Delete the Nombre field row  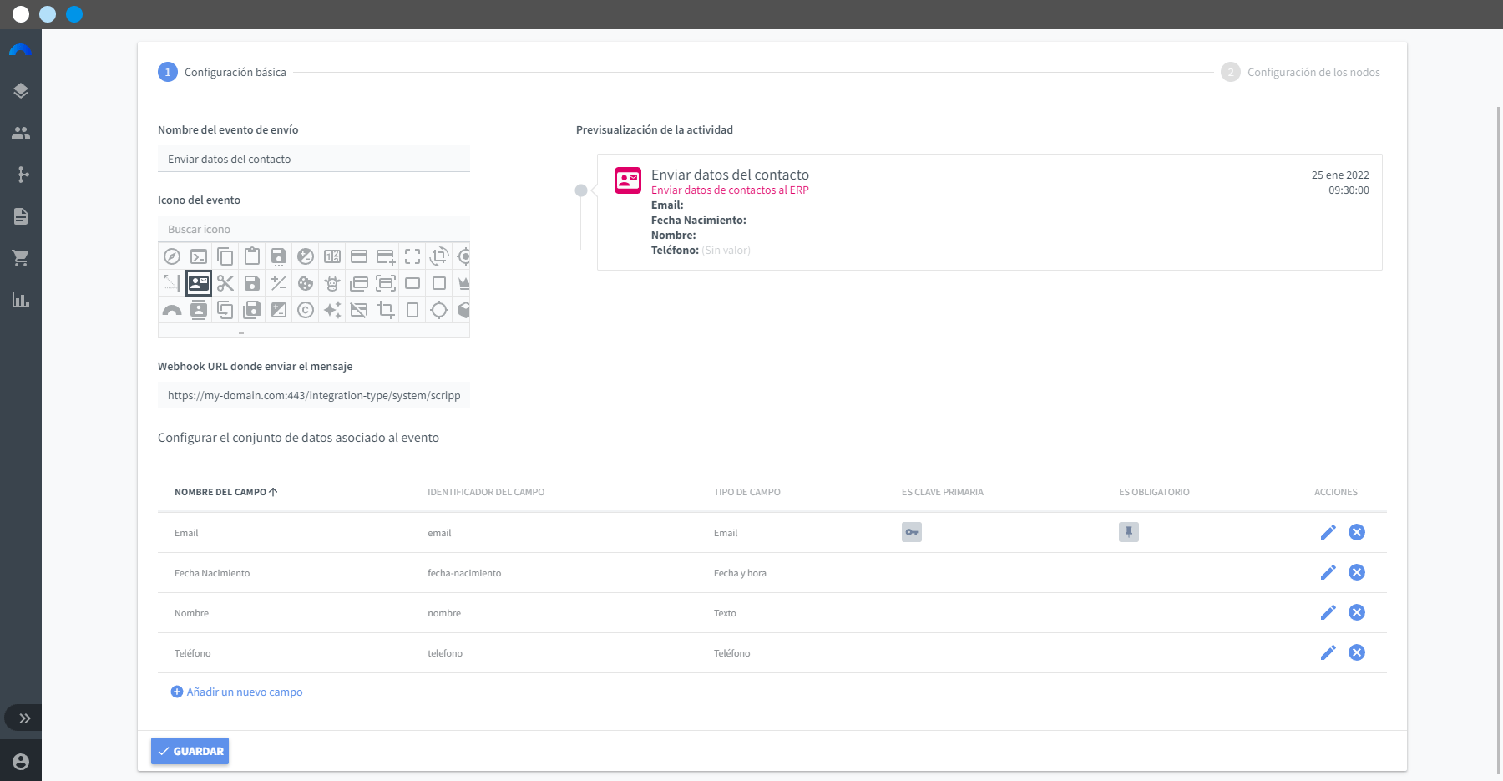pos(1357,612)
